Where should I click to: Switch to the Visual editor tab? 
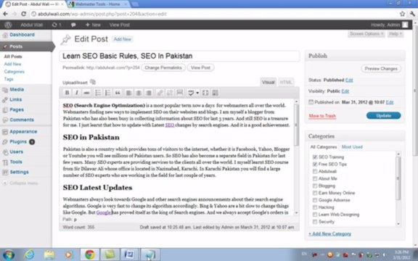(x=269, y=83)
